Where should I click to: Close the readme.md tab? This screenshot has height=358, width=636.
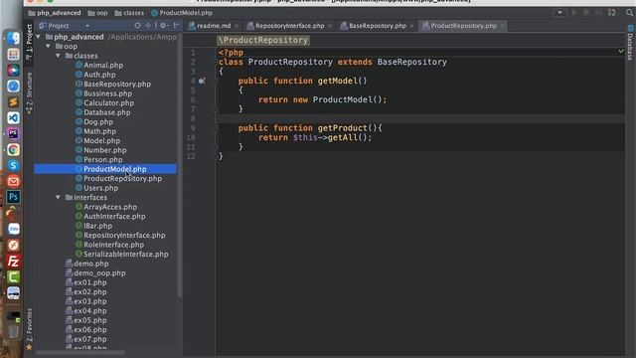pyautogui.click(x=237, y=26)
